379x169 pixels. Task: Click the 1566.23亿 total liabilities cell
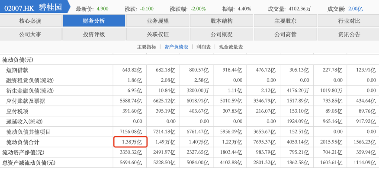[x=365, y=142]
